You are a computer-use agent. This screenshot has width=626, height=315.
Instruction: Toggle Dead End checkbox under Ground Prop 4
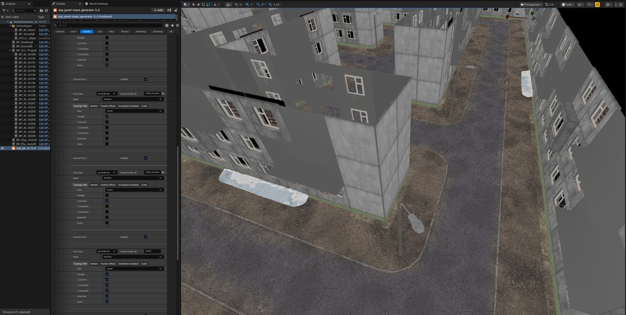[x=107, y=296]
